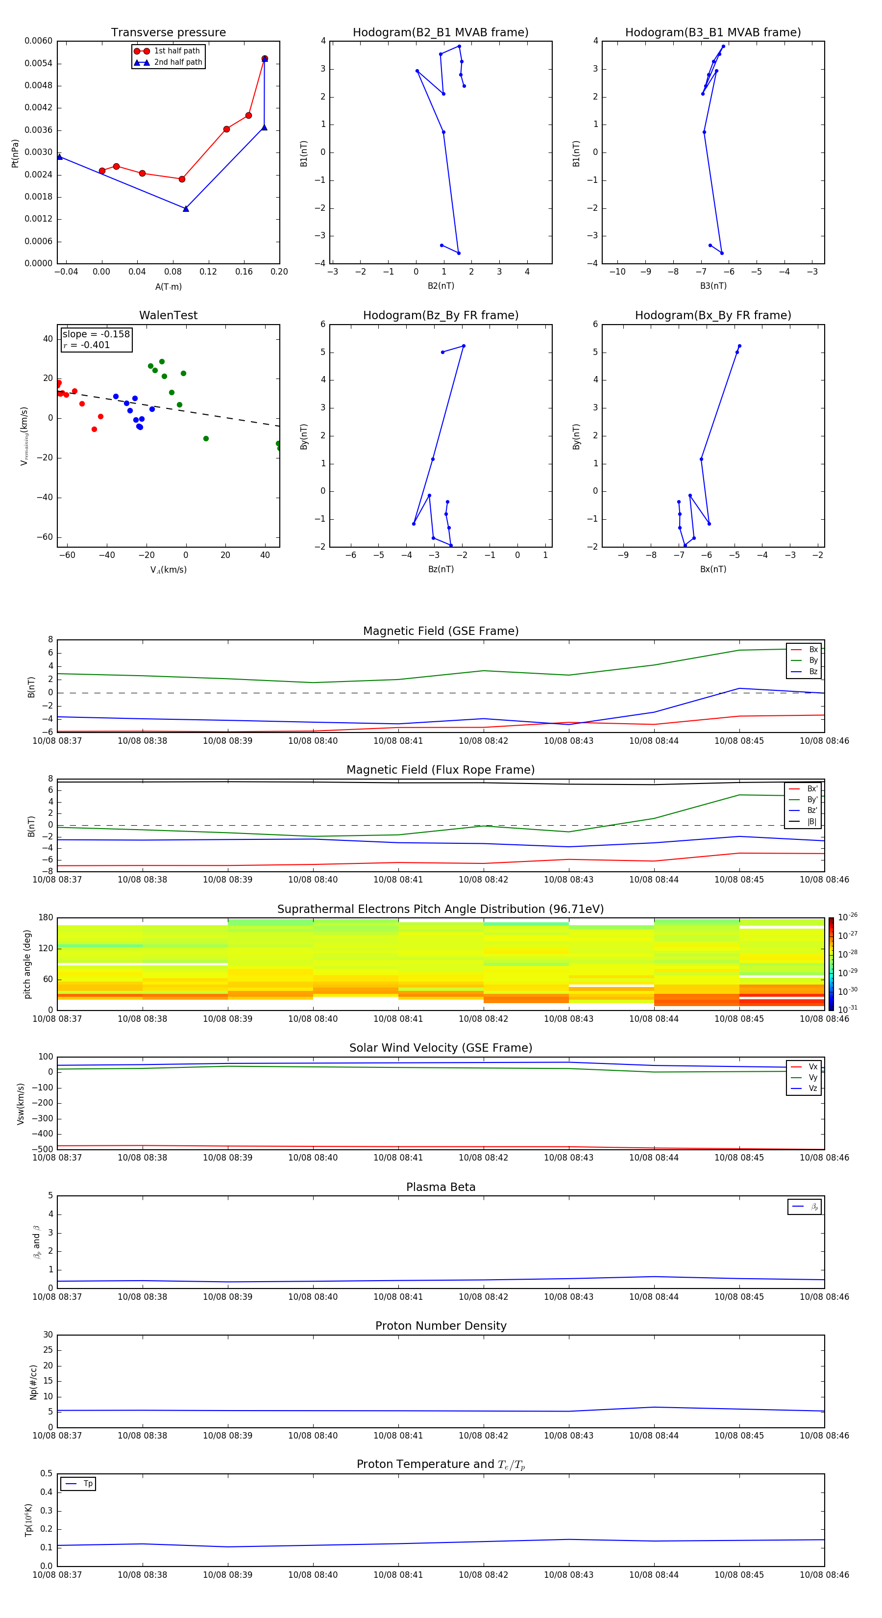Click the green dot near V_A 10 in WalenTest
This screenshot has width=882, height=1618.
tap(206, 439)
